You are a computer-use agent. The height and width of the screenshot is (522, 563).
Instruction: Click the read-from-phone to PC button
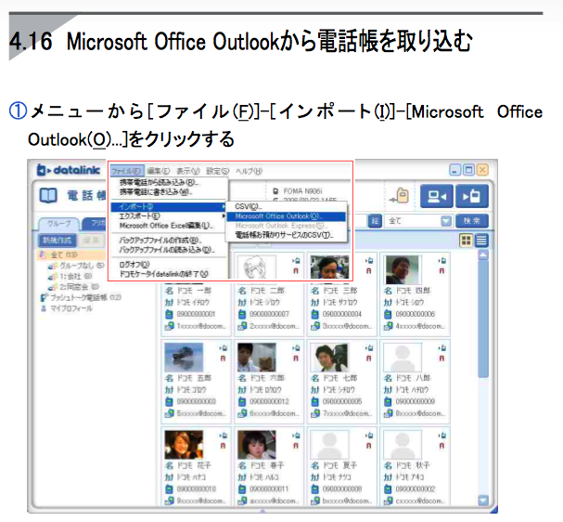pyautogui.click(x=436, y=196)
